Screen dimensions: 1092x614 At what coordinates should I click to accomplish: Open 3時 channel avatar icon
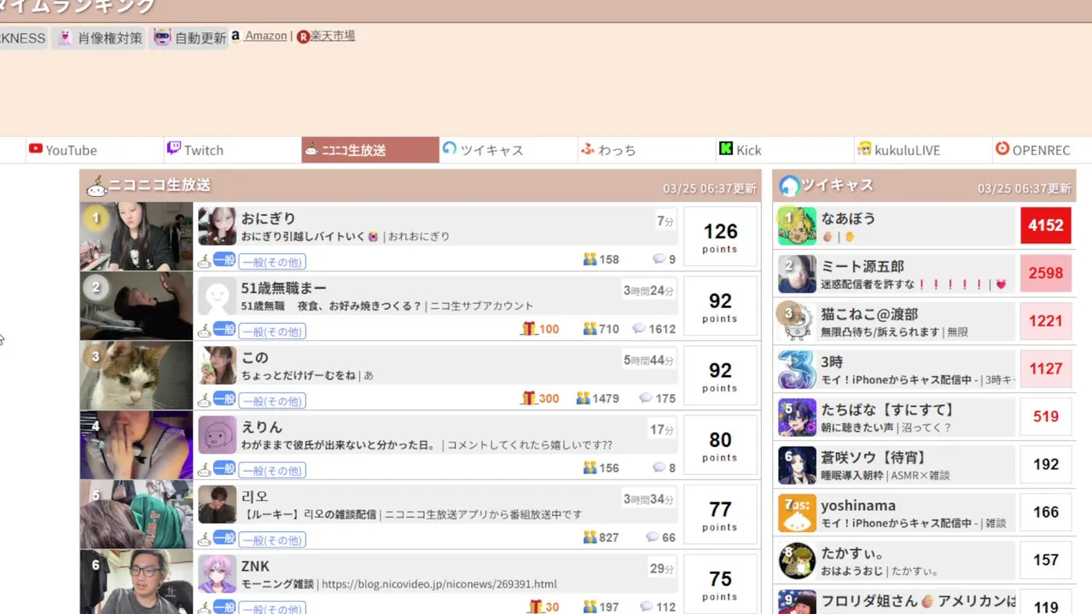coord(797,369)
